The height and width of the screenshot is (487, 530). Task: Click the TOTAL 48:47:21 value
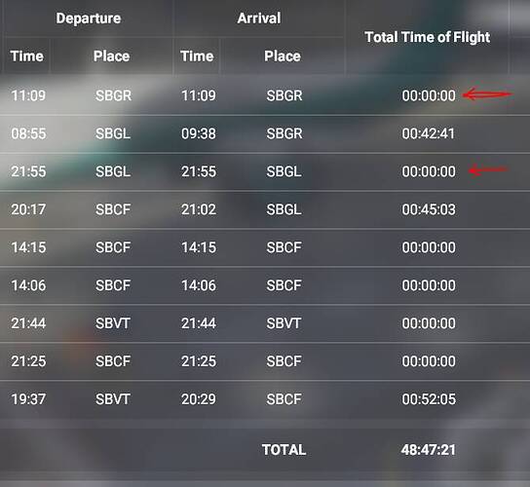[x=429, y=450]
